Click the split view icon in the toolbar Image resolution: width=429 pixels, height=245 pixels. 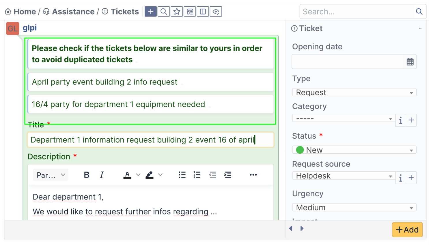[203, 12]
